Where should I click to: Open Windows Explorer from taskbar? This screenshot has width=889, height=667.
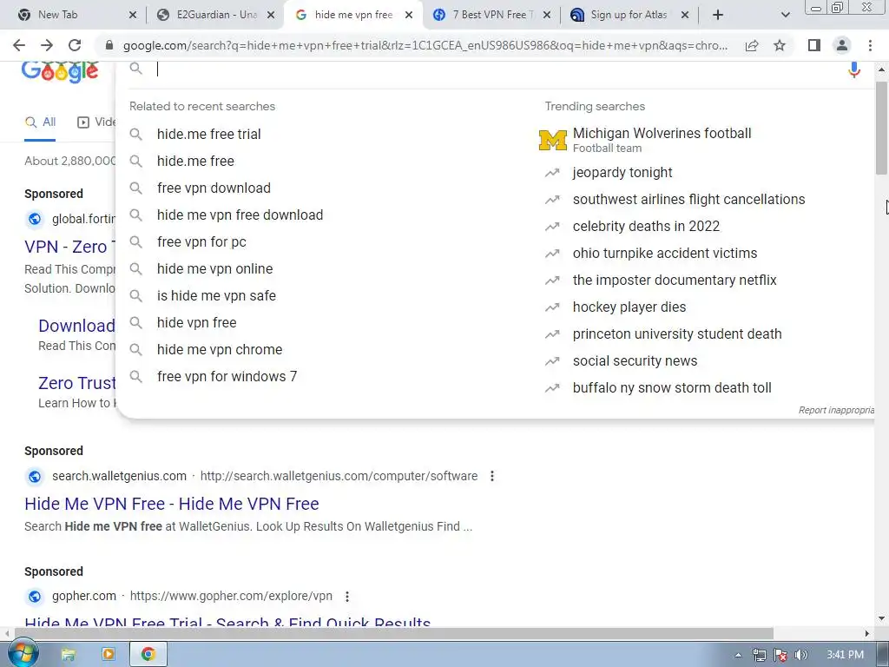point(68,655)
